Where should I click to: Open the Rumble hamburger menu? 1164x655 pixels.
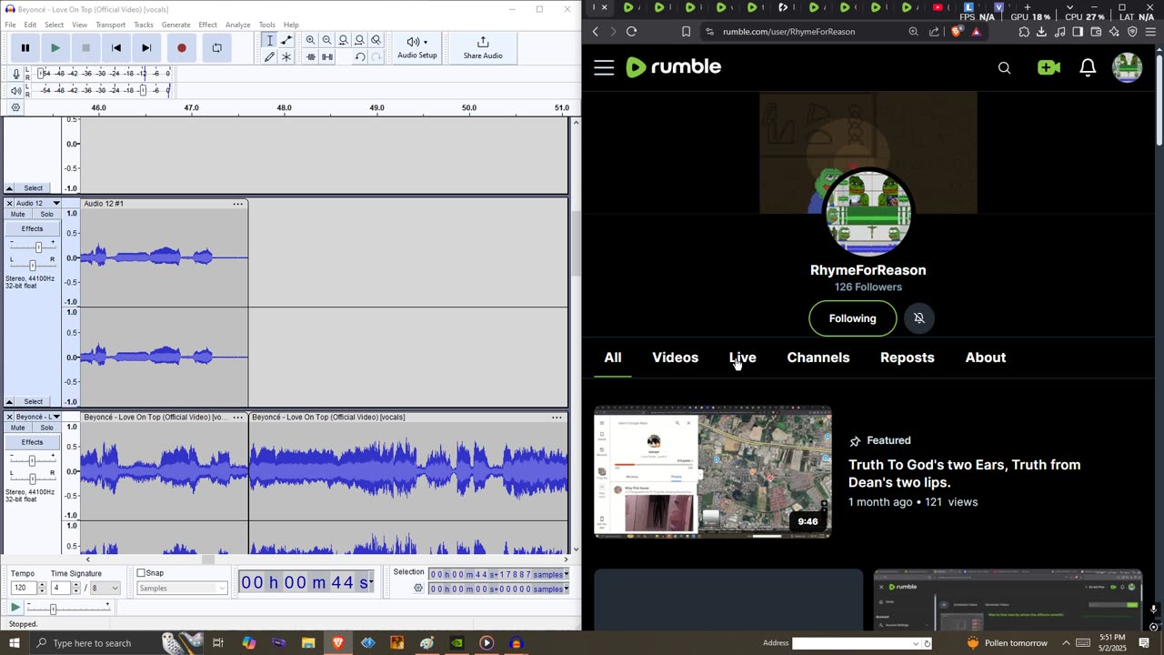604,67
